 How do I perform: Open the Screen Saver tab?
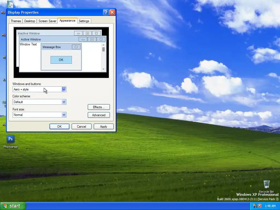(x=47, y=21)
